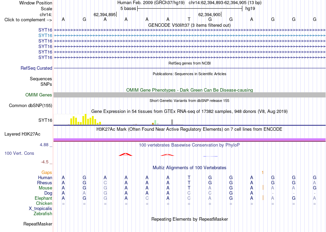Image resolution: width=326 pixels, height=232 pixels.
Task: Click the light blue SYT16 transcript label
Action: point(45,36)
